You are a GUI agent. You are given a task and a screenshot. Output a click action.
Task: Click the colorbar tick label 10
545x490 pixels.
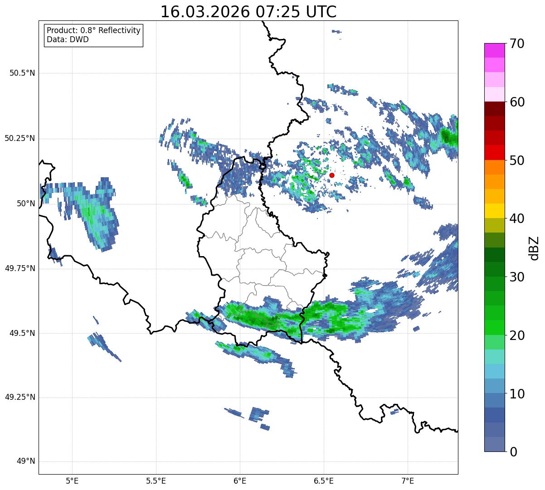(517, 393)
